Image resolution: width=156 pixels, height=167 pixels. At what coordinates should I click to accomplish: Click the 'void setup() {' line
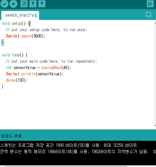point(16,24)
